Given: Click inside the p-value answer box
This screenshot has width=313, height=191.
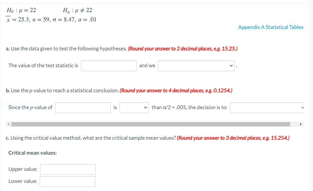Looking at the screenshot, I should pos(83,108).
